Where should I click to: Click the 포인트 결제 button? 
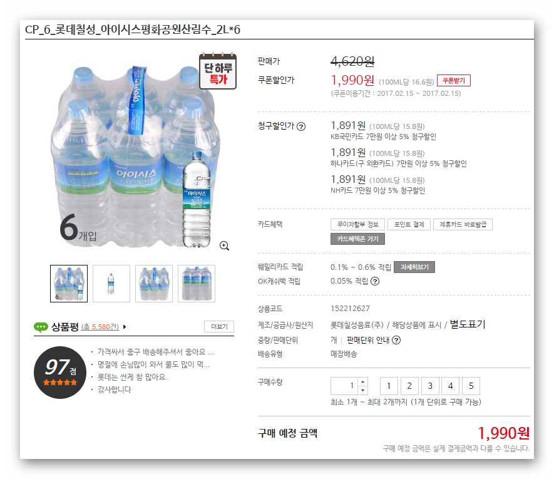tap(409, 225)
